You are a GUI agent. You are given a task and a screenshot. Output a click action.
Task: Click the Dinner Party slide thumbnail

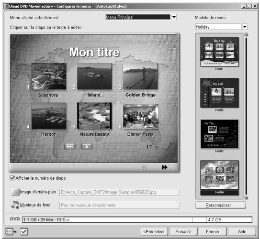[141, 116]
